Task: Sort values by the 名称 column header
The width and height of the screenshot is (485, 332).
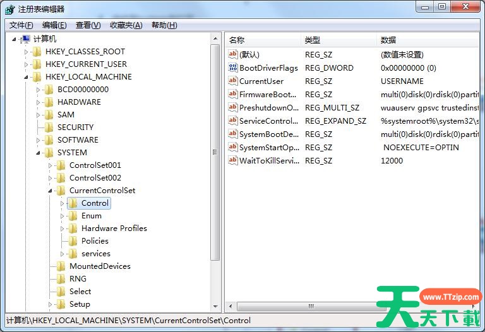Action: (x=263, y=40)
